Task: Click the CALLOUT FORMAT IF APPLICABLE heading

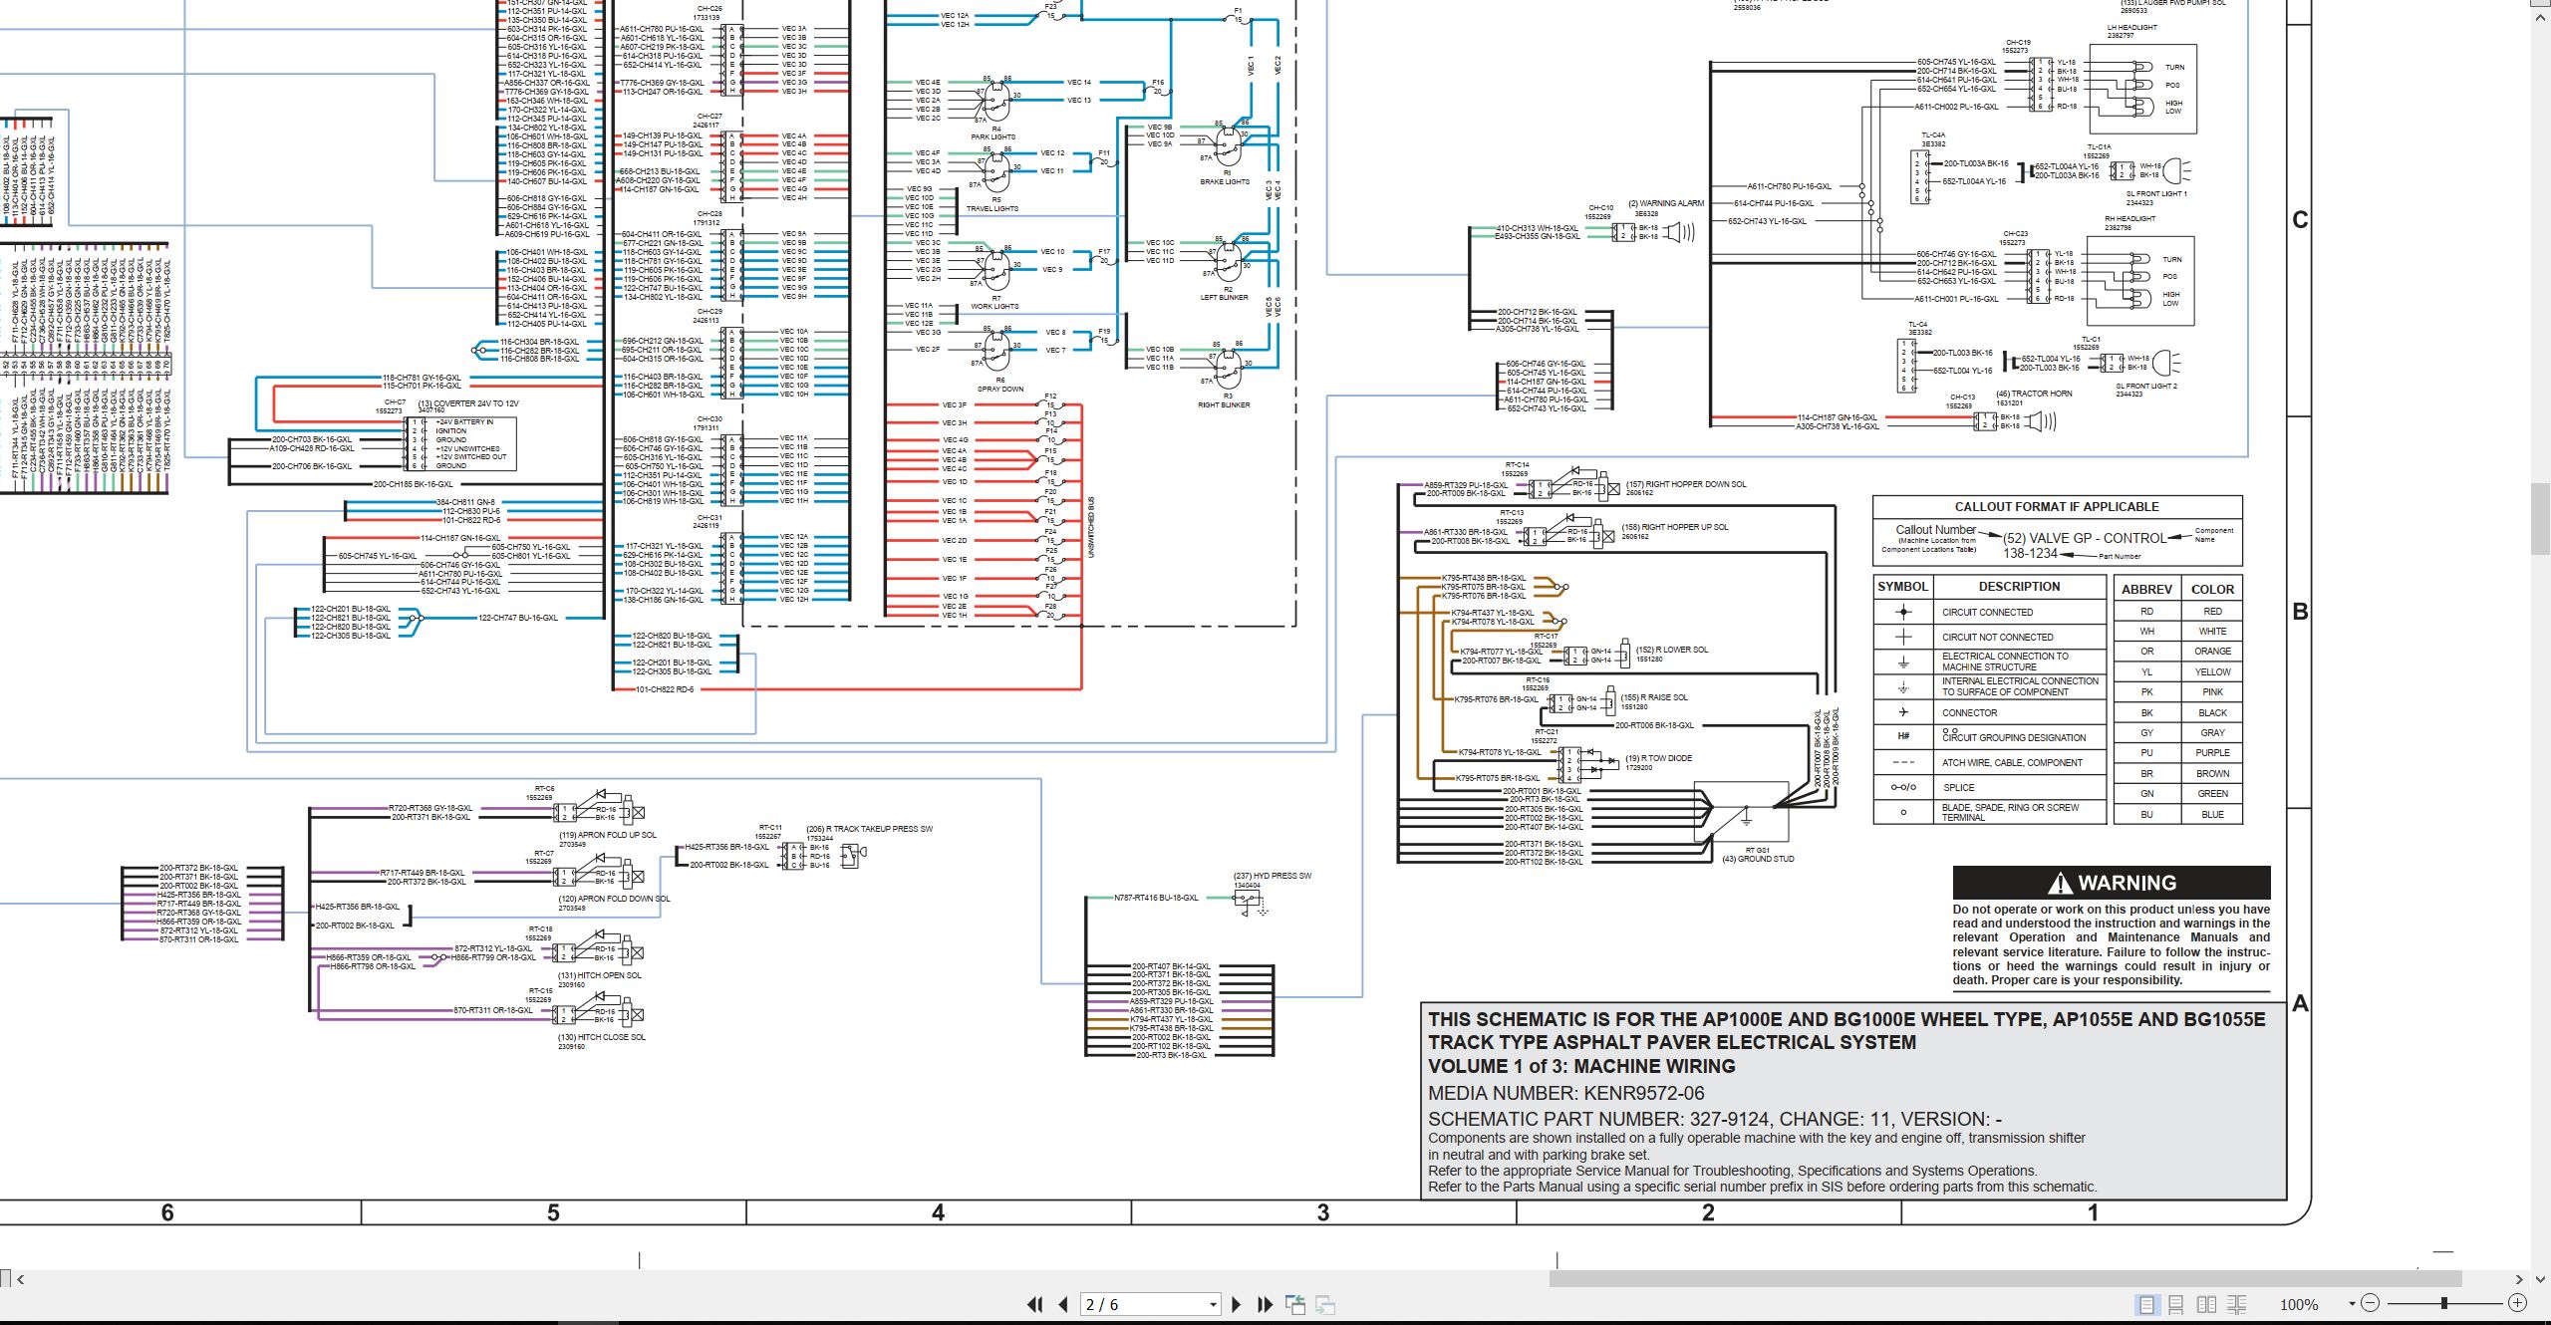Action: click(x=2057, y=506)
